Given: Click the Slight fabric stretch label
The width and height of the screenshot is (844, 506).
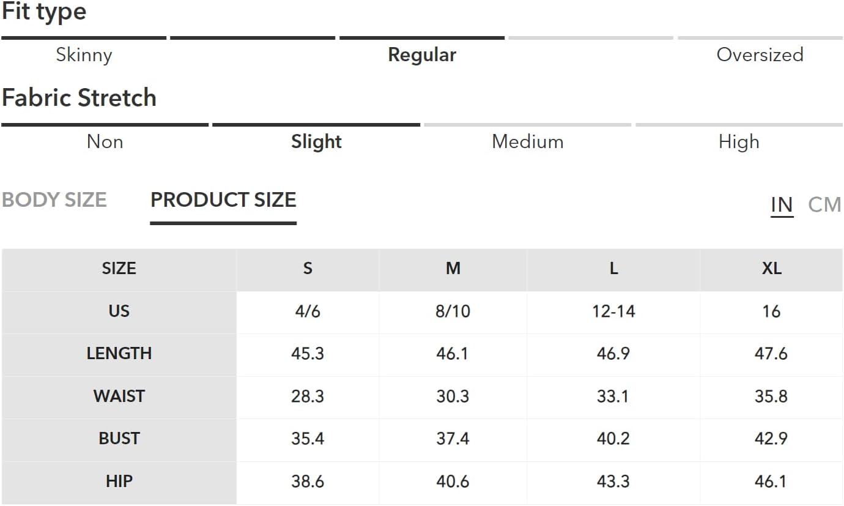Looking at the screenshot, I should (x=316, y=142).
